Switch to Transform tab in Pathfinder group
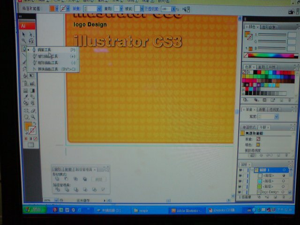Screen dimensions: 300x225 pyautogui.click(x=57, y=169)
